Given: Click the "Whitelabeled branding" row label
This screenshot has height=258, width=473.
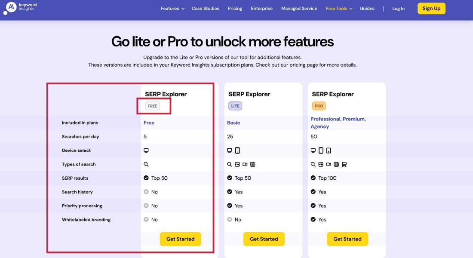Looking at the screenshot, I should point(86,220).
